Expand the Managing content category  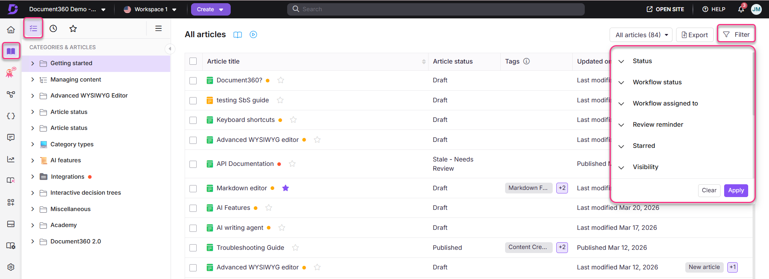33,80
